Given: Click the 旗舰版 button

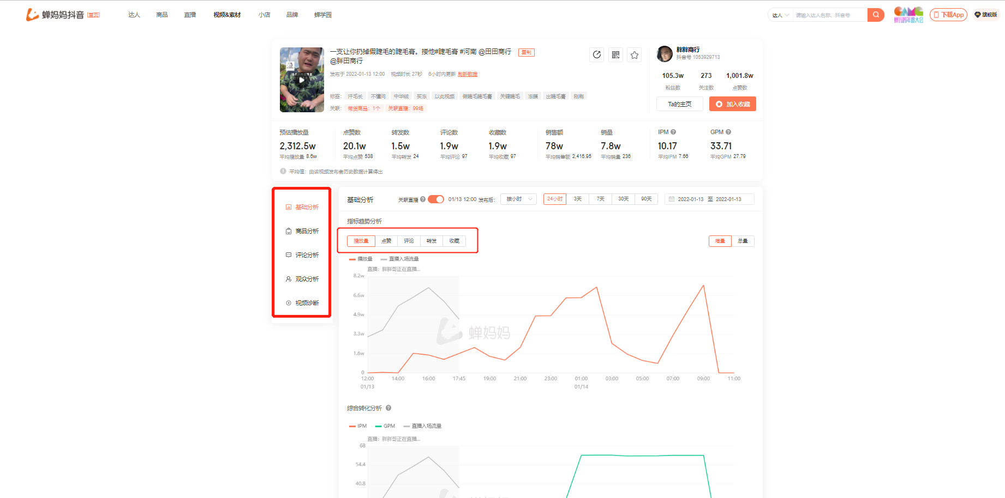Looking at the screenshot, I should [x=986, y=15].
